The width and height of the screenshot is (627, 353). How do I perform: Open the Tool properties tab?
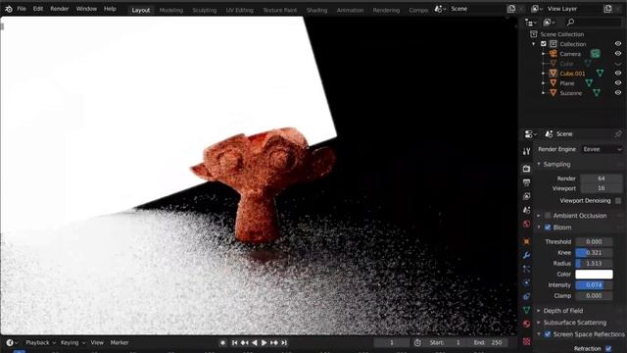point(527,151)
